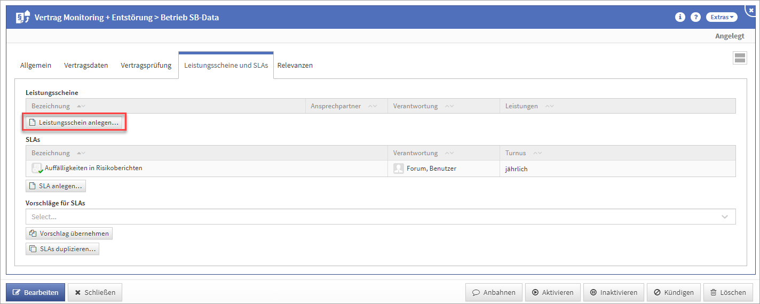
Task: Click the Aktivieren button
Action: pos(552,292)
